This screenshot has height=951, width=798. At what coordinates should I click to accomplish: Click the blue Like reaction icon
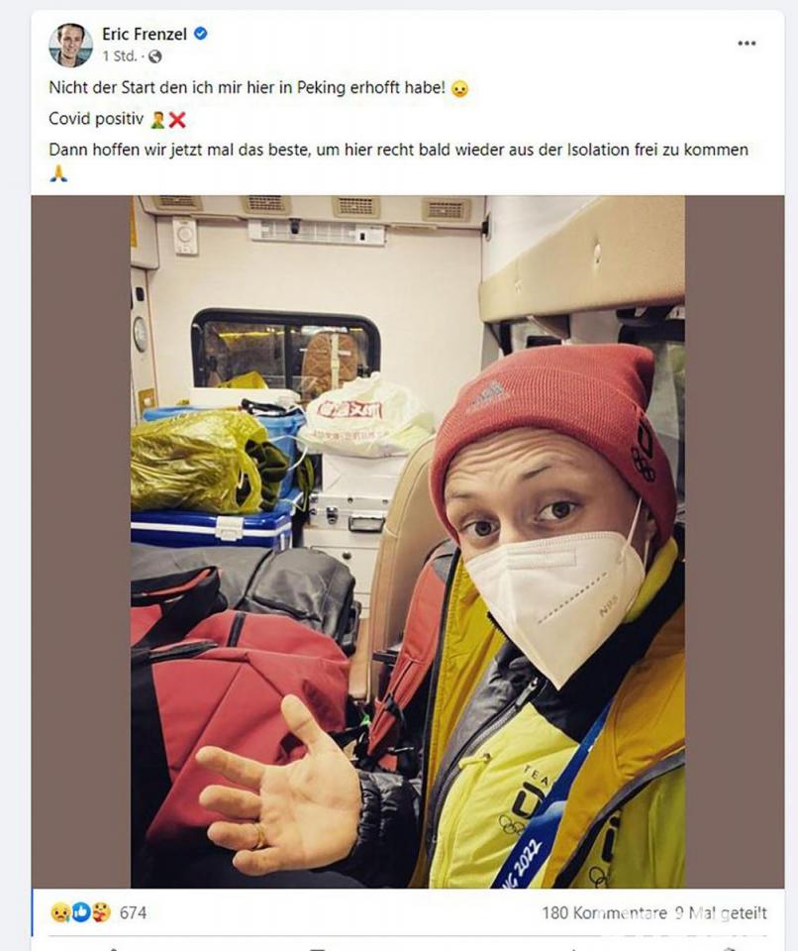(x=80, y=912)
